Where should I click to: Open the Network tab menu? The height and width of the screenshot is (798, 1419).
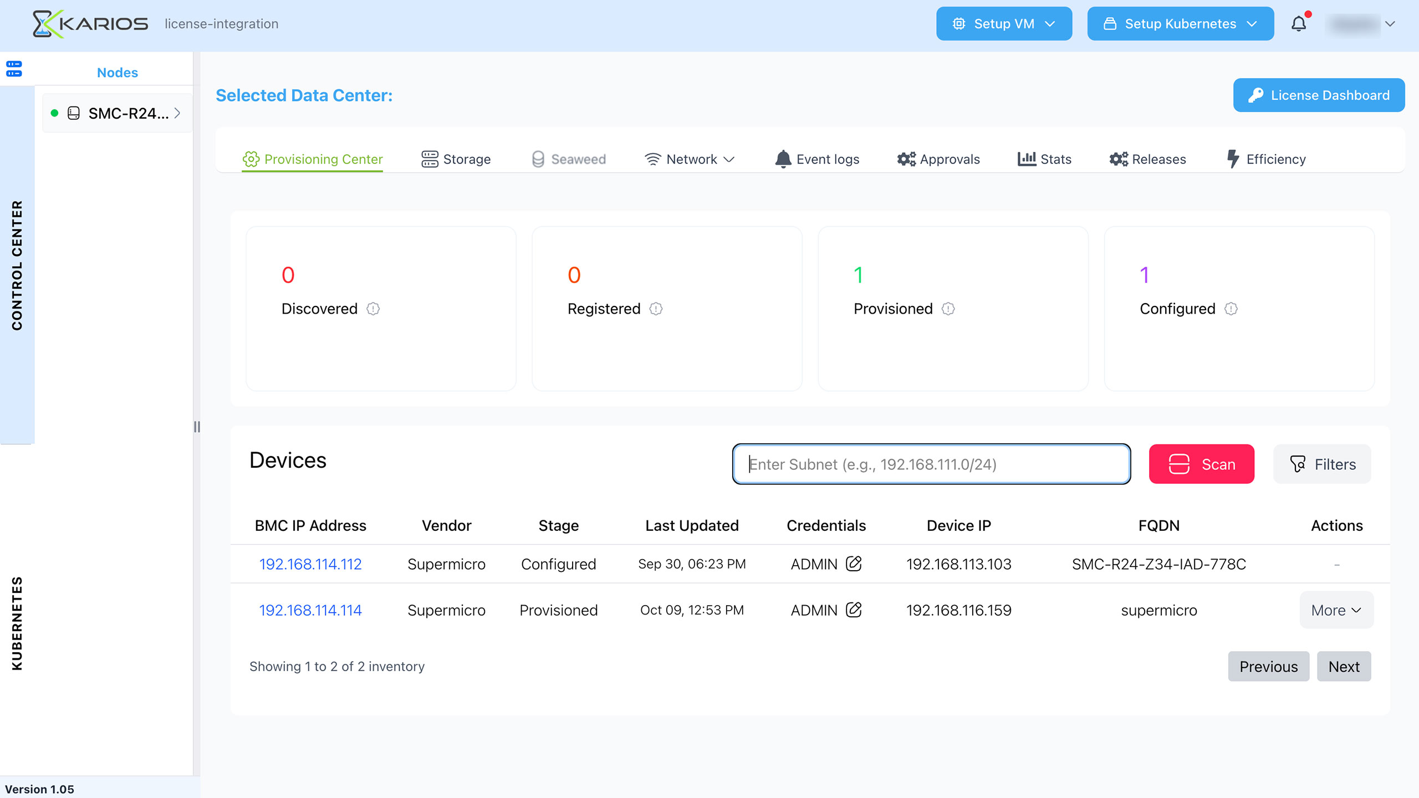690,160
